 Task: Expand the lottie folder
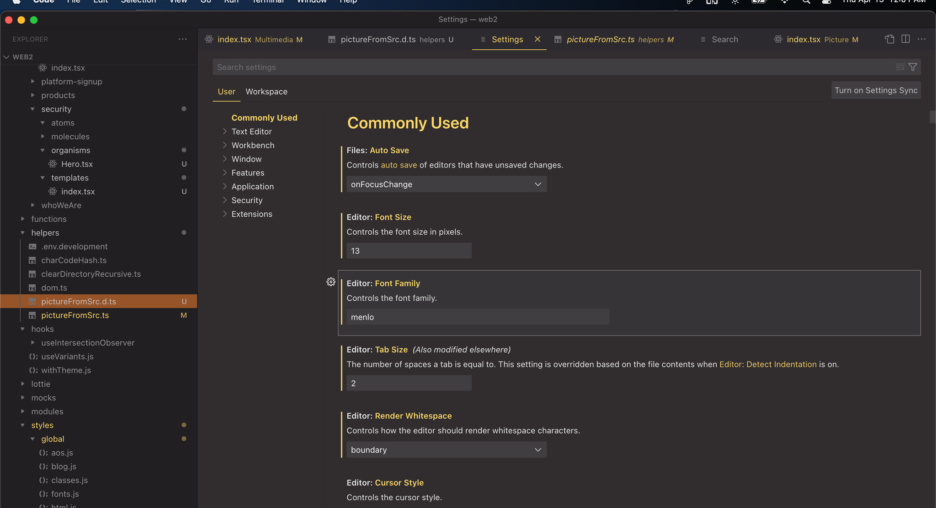22,384
